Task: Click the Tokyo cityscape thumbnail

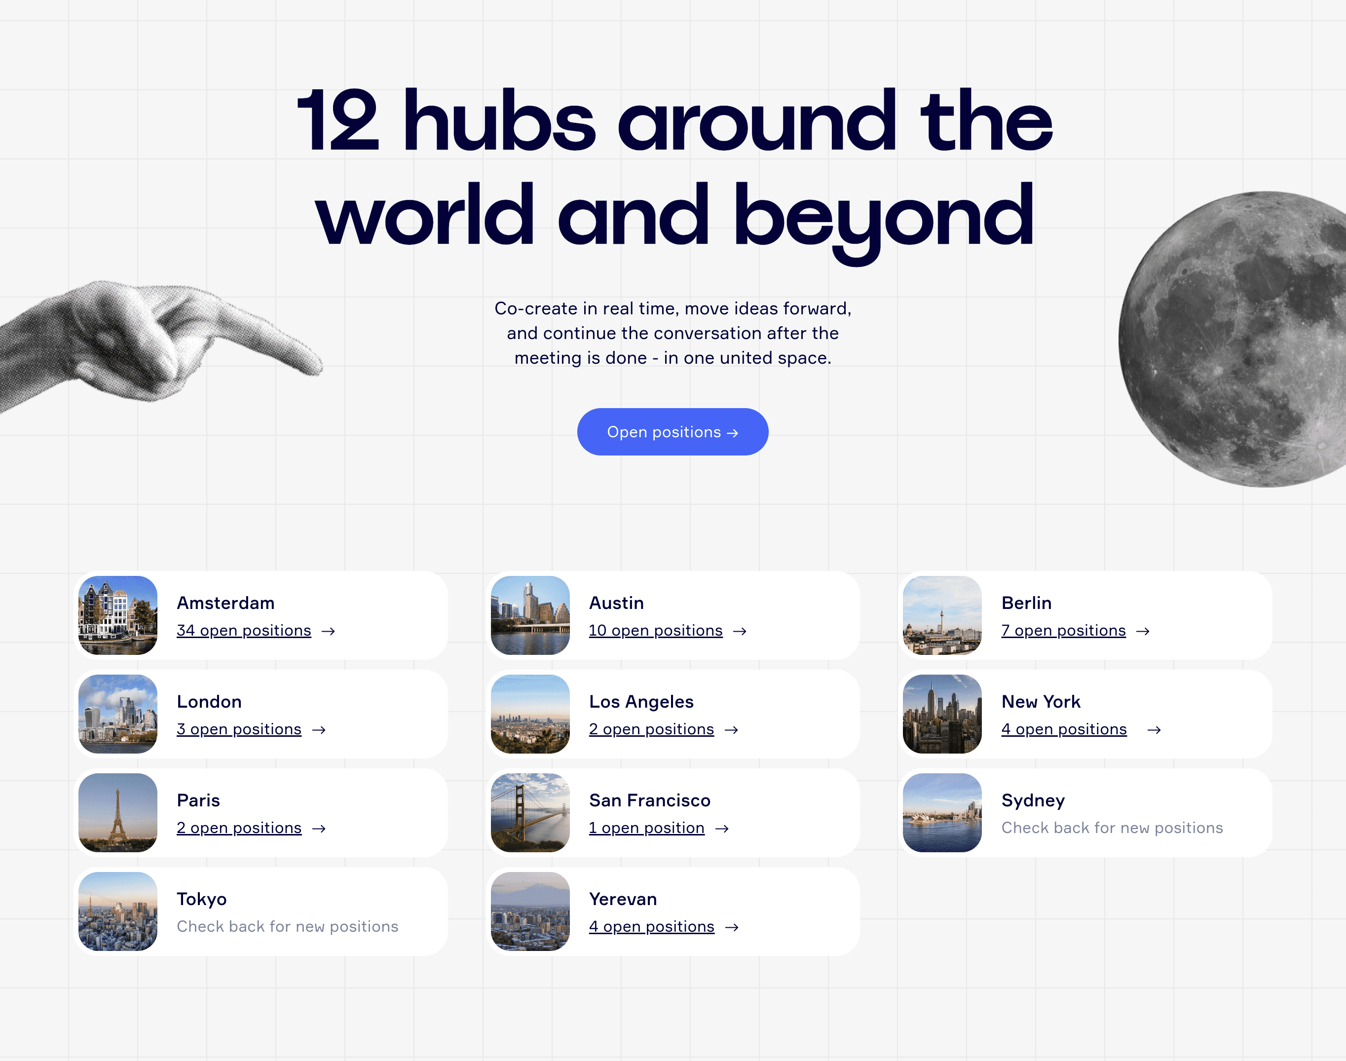Action: 118,911
